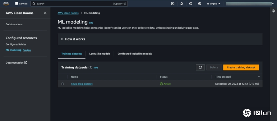Click the AWS search field
Image resolution: width=277 pixels, height=121 pixels.
click(79, 3)
